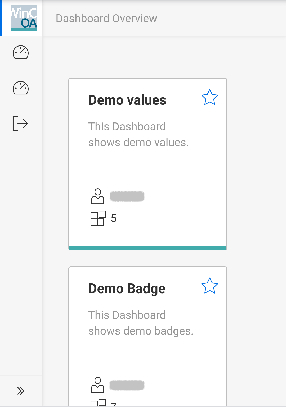Open the Demo values dashboard title
The height and width of the screenshot is (407, 286).
[127, 100]
